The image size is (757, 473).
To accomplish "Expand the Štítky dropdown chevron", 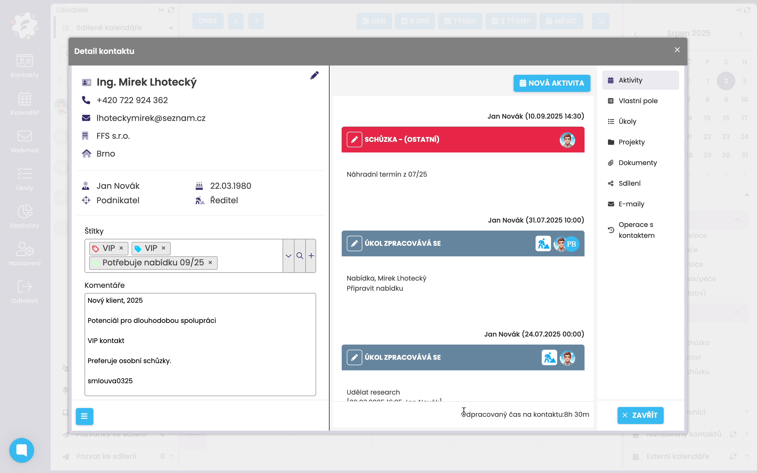I will tap(288, 256).
